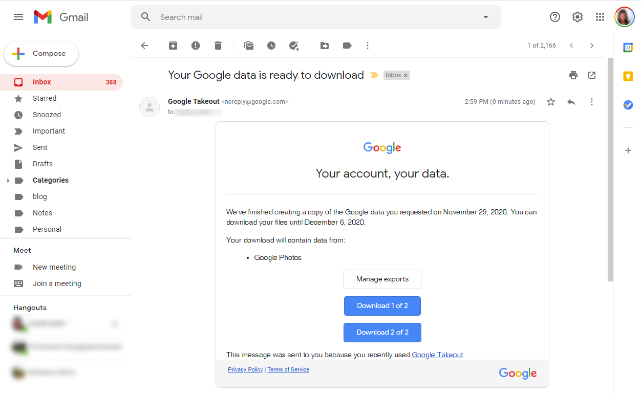Mark the message as unread

click(x=249, y=46)
